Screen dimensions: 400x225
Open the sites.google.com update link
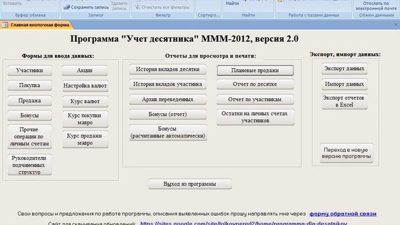(244, 223)
